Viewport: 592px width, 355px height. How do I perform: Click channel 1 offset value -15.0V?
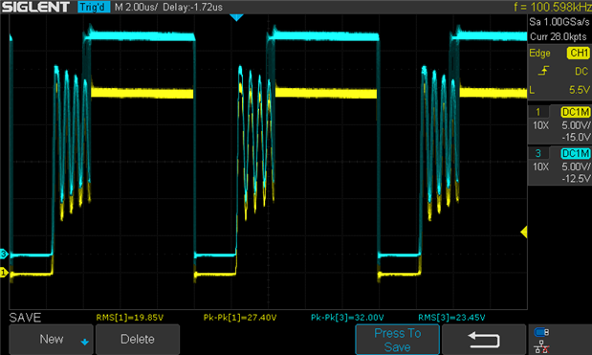point(576,137)
